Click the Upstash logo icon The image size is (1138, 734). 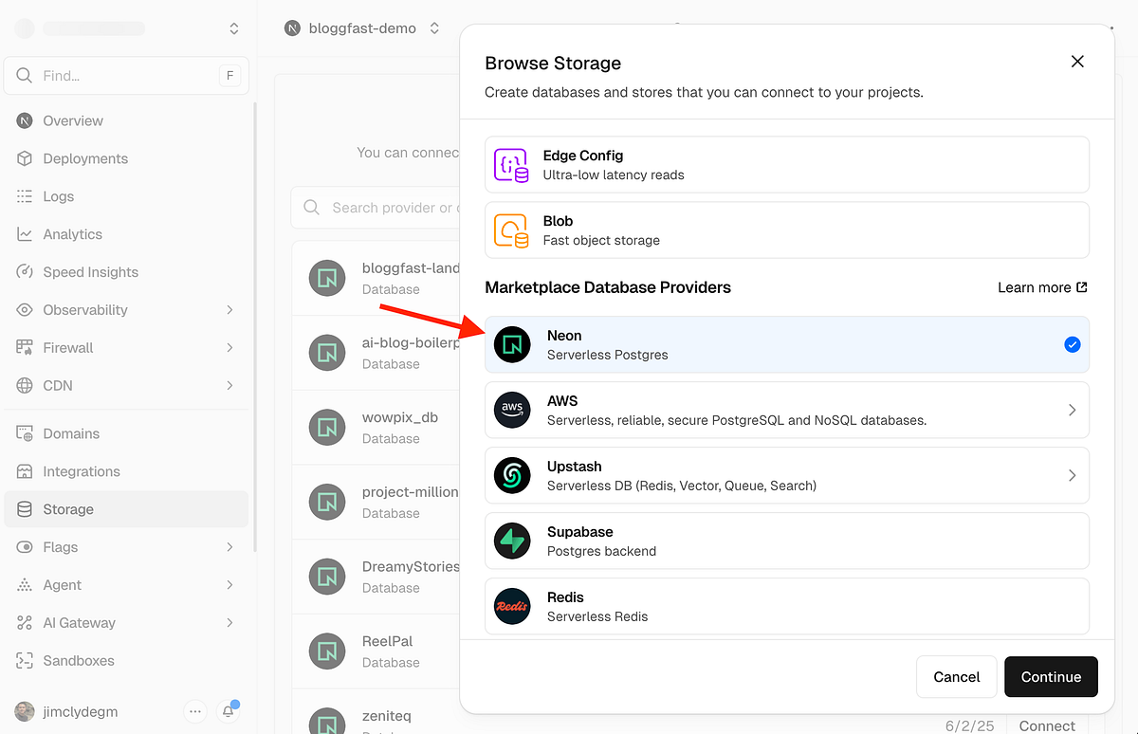[x=512, y=476]
